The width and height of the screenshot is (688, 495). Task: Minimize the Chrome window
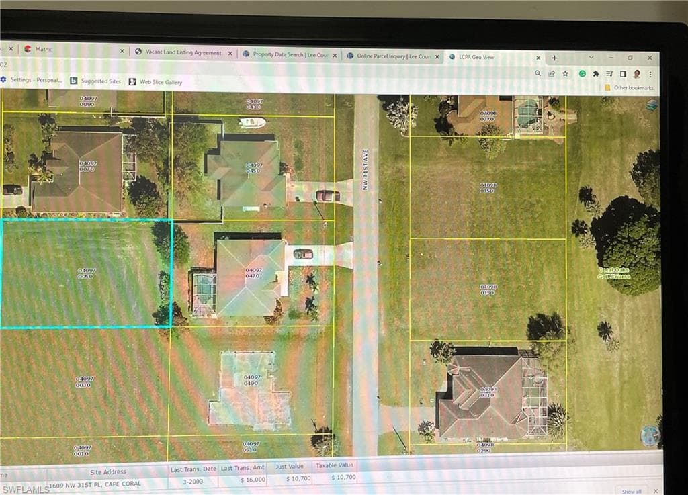click(611, 58)
